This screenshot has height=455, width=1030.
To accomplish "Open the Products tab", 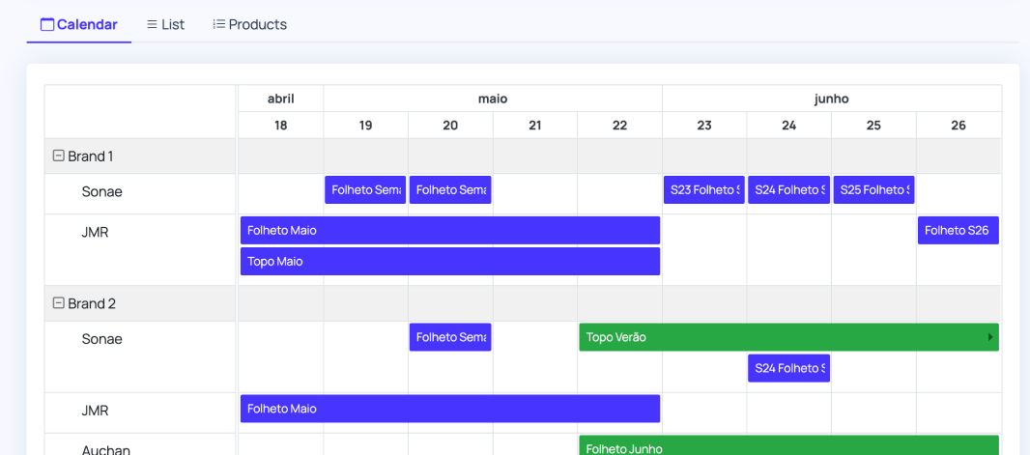I will [249, 25].
